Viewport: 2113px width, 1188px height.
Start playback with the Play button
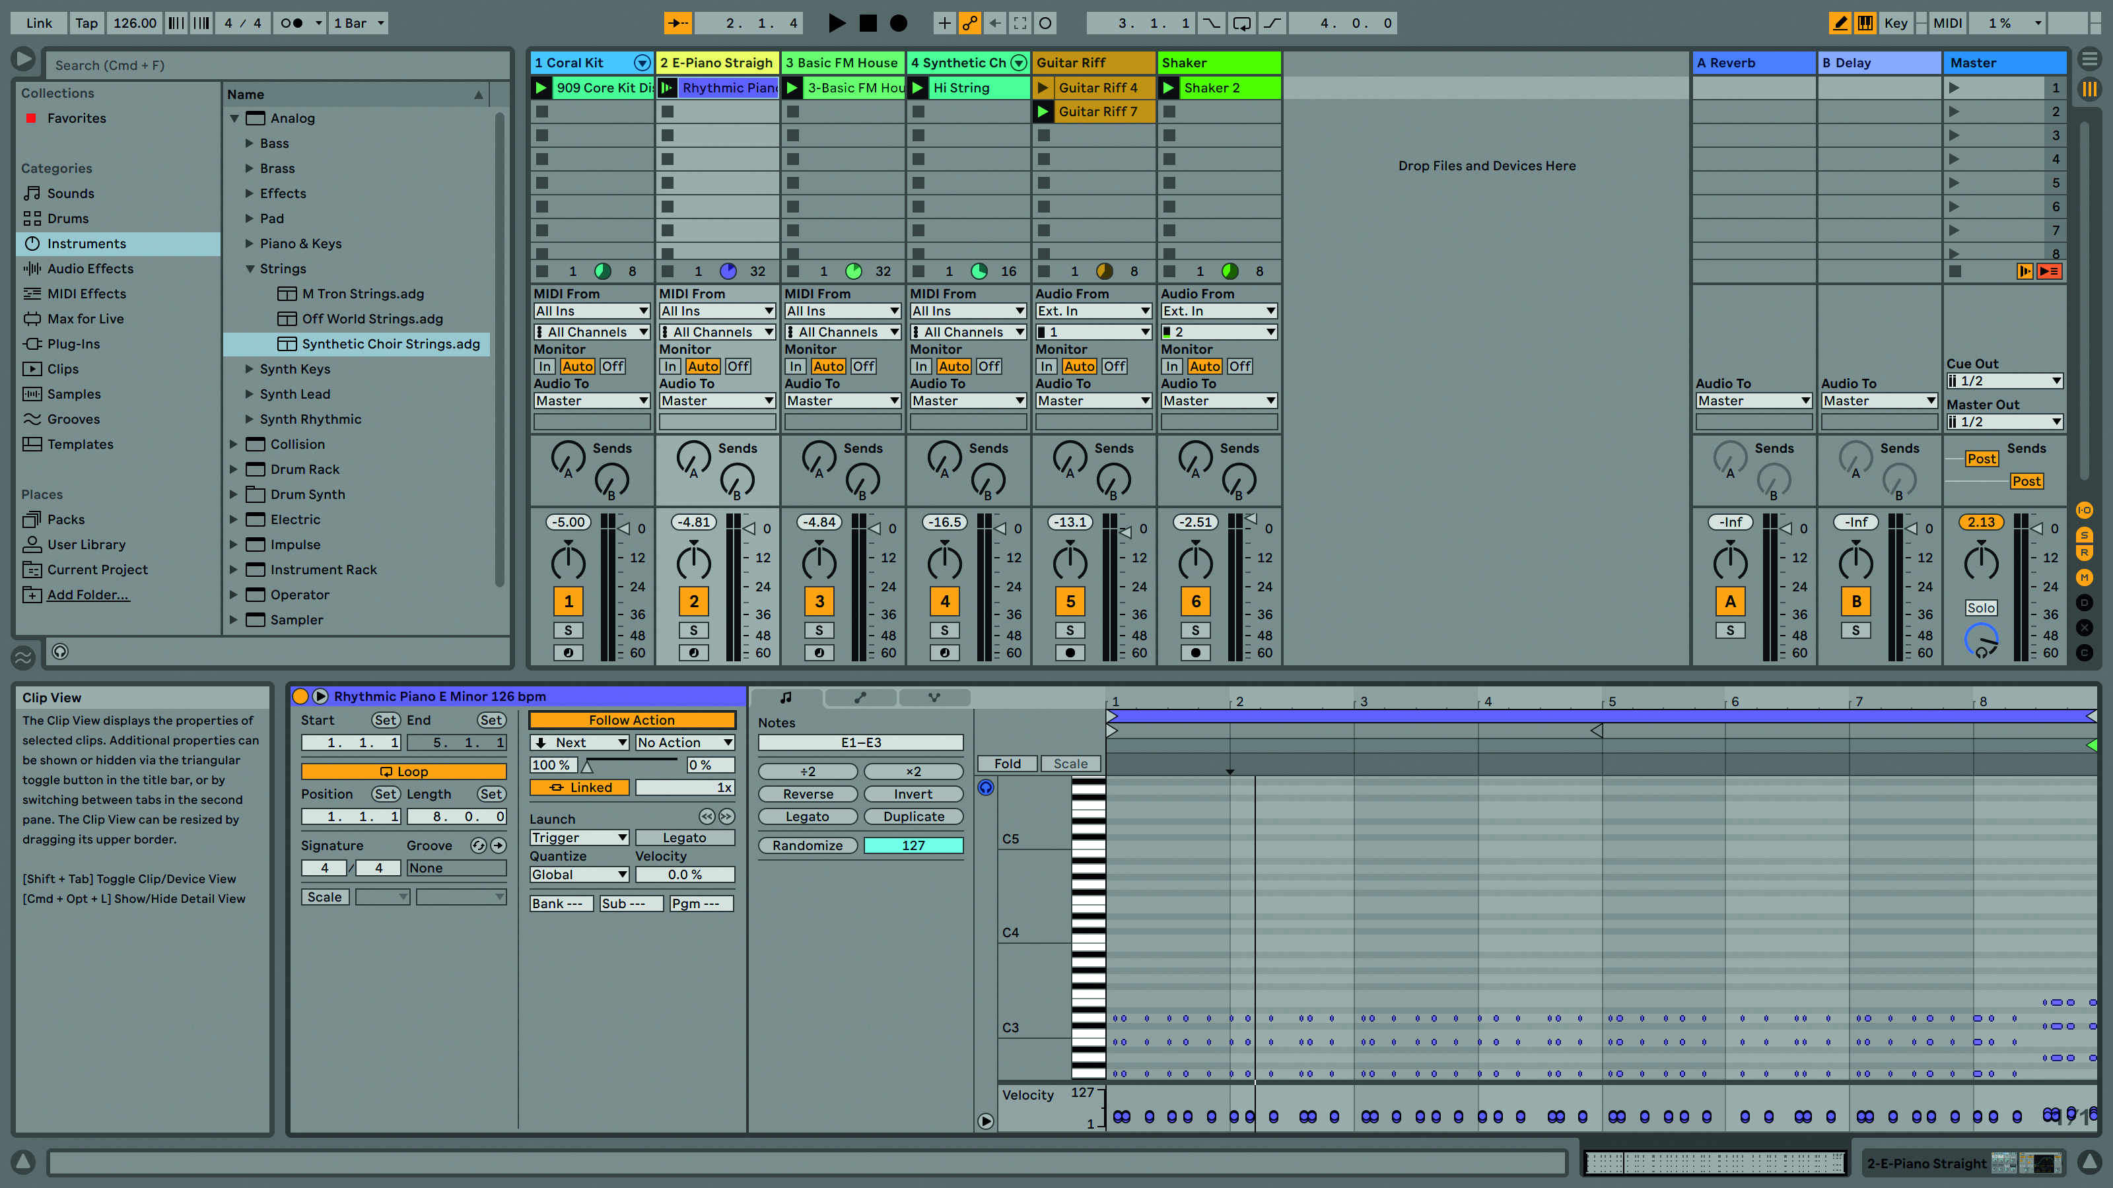pos(836,23)
